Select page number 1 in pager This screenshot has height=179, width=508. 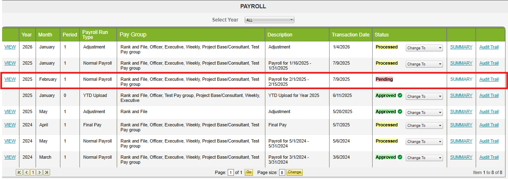tap(33, 172)
